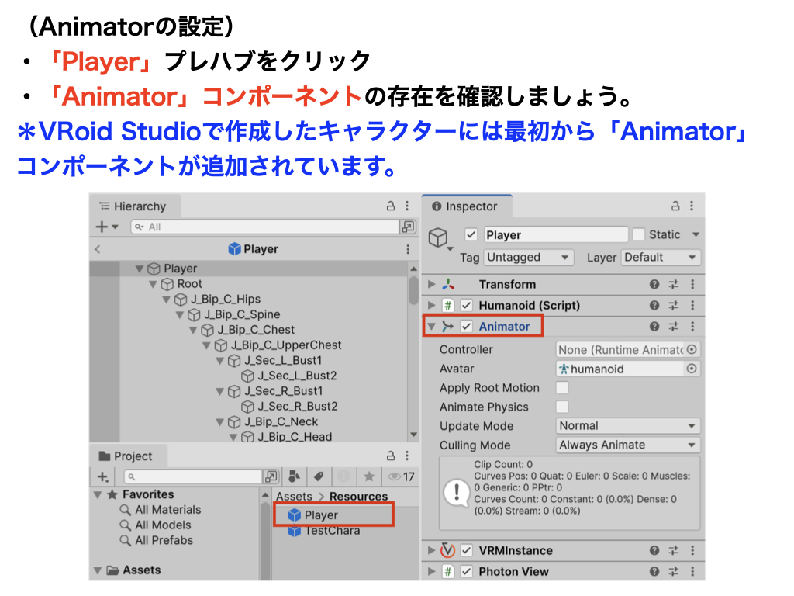The width and height of the screenshot is (794, 596).
Task: Click the Assets breadcrumb link
Action: [294, 497]
